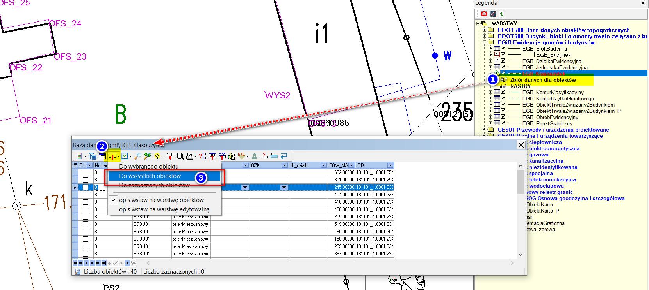Click the zoom to object magnifier icon

coord(180,156)
